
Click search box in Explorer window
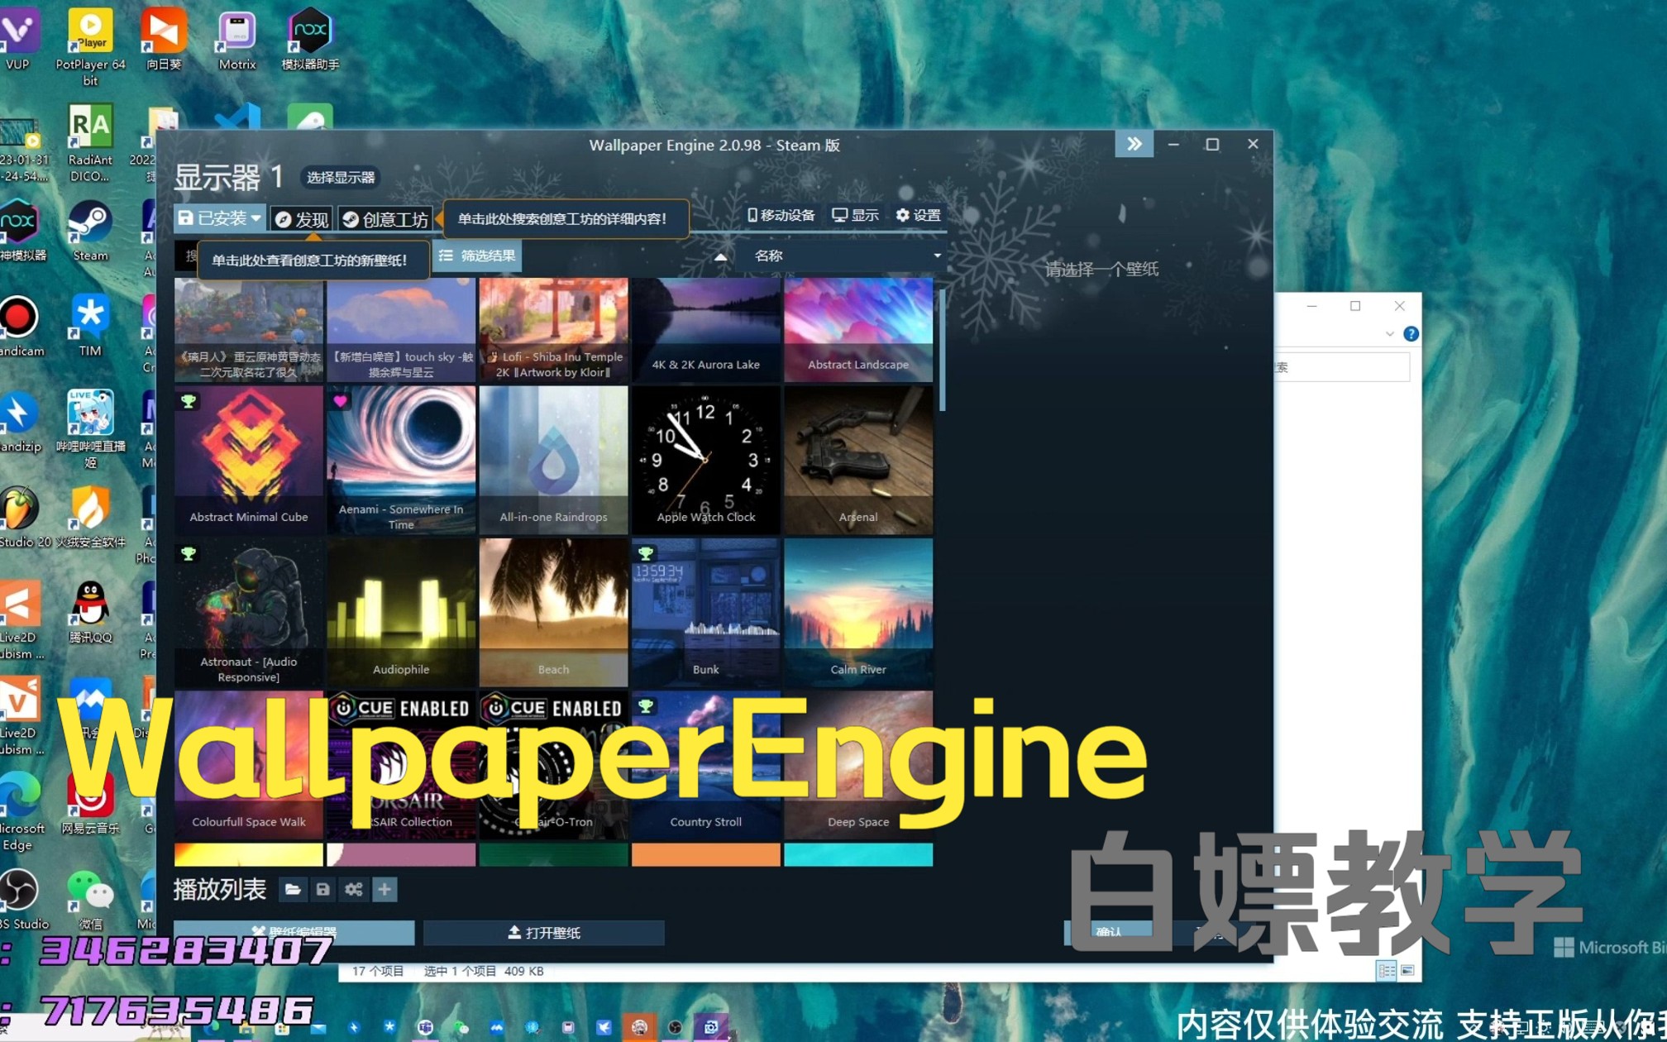(1341, 367)
